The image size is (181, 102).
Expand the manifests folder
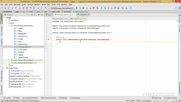tap(7, 20)
